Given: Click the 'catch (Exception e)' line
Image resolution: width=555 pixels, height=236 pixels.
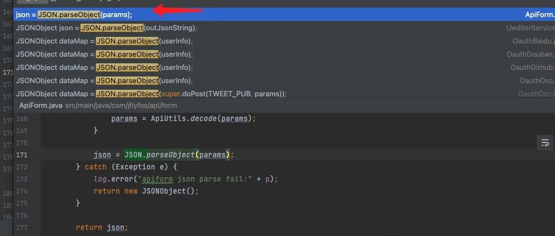Looking at the screenshot, I should pos(127,167).
